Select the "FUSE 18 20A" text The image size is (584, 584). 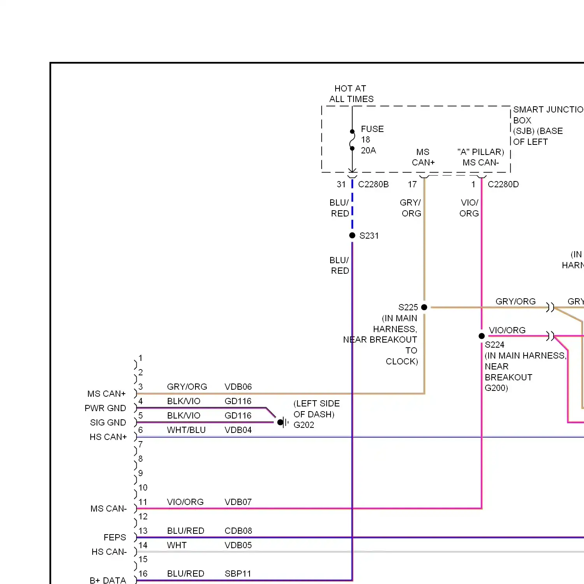pos(372,140)
